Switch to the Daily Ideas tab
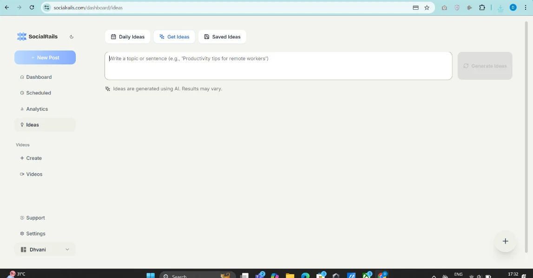Image resolution: width=533 pixels, height=278 pixels. point(127,37)
